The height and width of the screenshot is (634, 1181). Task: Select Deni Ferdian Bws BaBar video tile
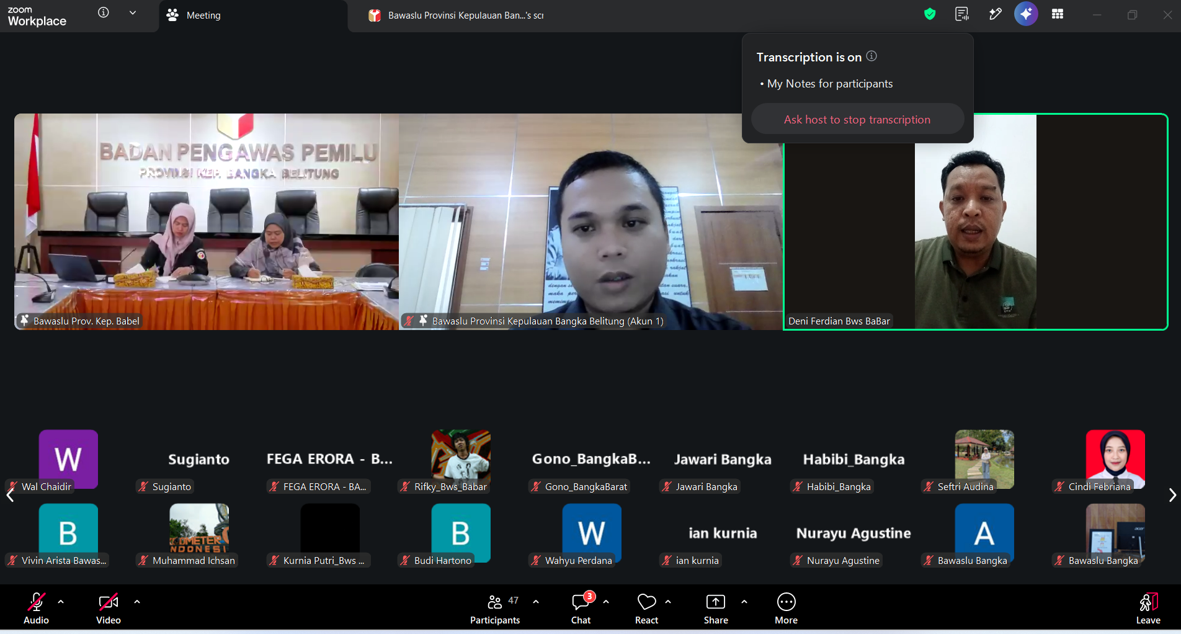976,221
